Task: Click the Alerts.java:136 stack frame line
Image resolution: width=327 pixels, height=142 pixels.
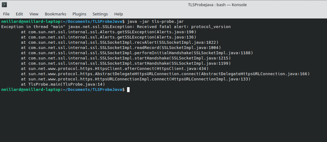Action: point(109,37)
